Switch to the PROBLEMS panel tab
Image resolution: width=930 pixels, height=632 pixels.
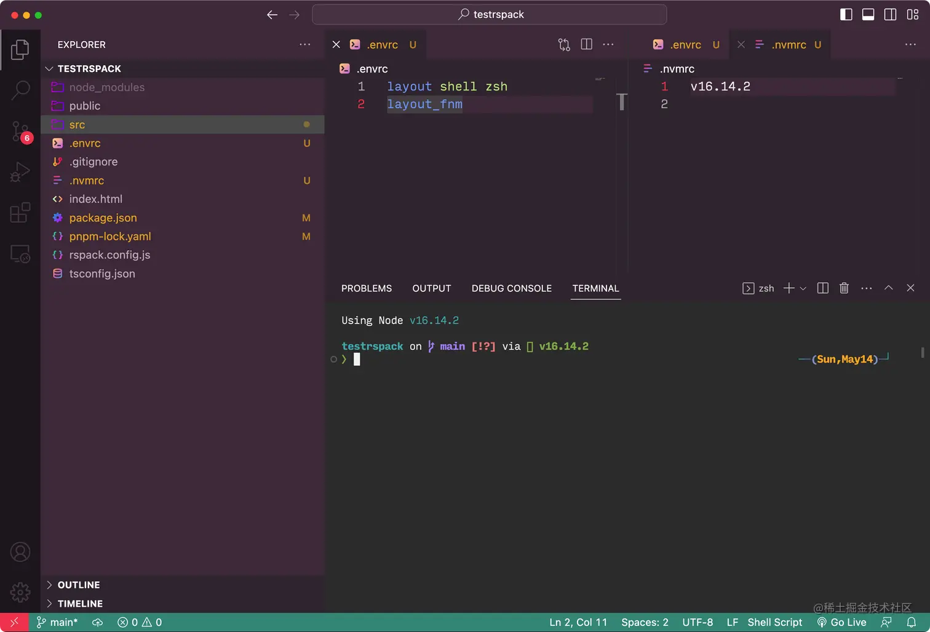367,288
